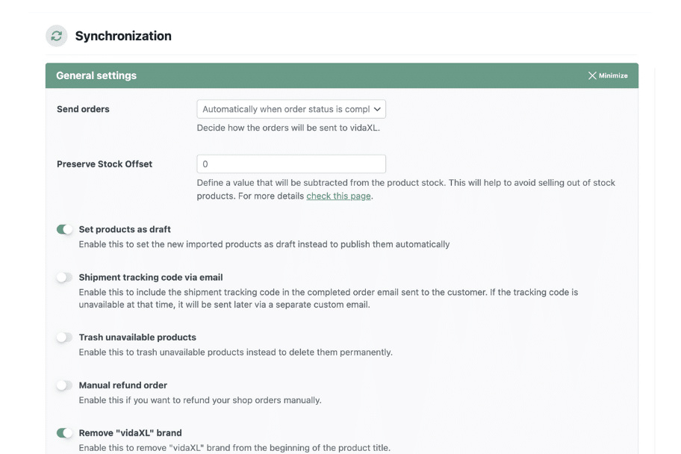Screen dimensions: 681x454
Task: Click the Synchronization section heading
Action: click(x=123, y=36)
